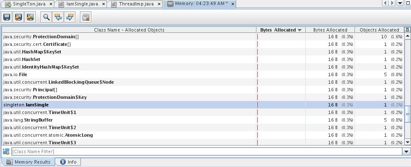Viewport: 411px width, 167px height.
Task: Select the java.util.concurrent.TimeUnit$2 row
Action: pos(203,128)
